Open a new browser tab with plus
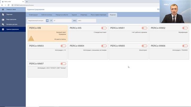Screen dimensions: 191x107 pyautogui.click(x=27, y=2)
